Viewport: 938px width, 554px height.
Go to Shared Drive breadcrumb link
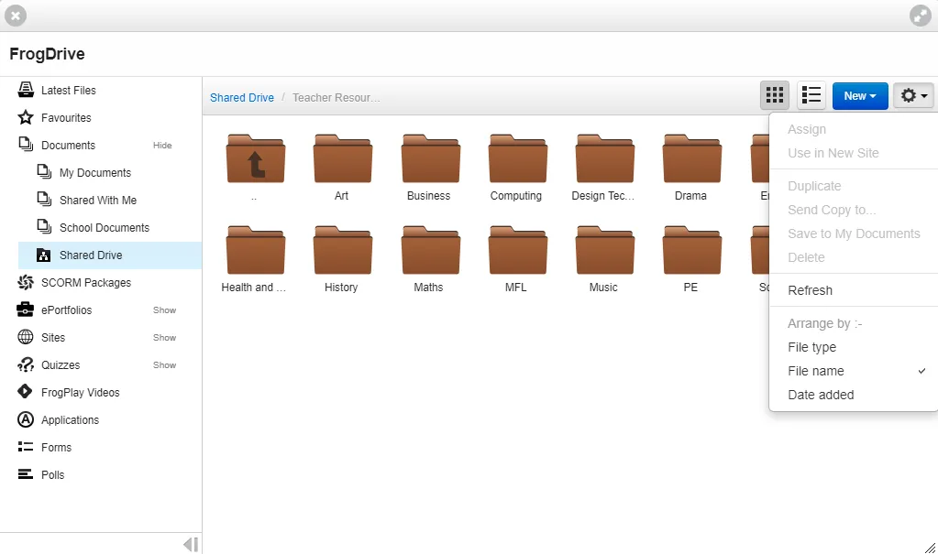pyautogui.click(x=242, y=97)
